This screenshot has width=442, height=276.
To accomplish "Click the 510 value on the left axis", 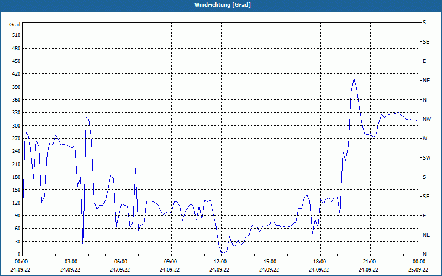I will pos(16,35).
